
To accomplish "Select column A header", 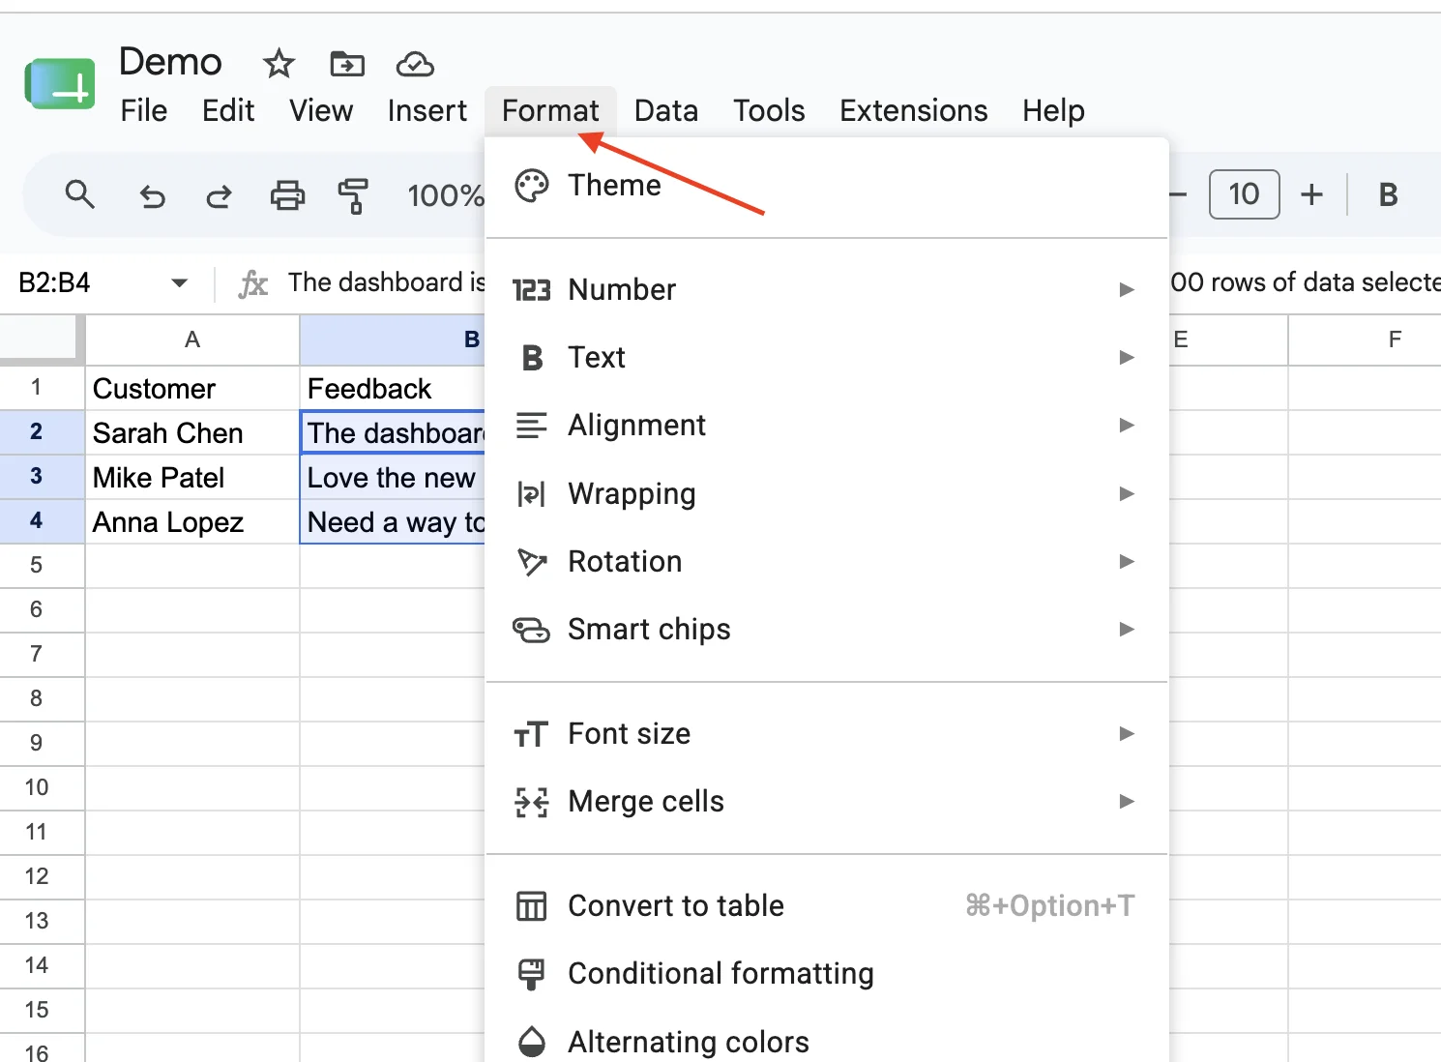I will coord(192,339).
